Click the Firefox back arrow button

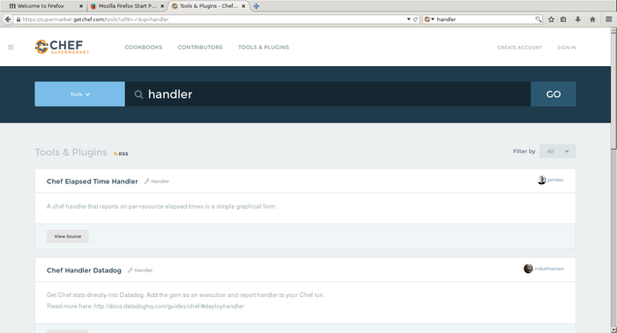tap(7, 19)
